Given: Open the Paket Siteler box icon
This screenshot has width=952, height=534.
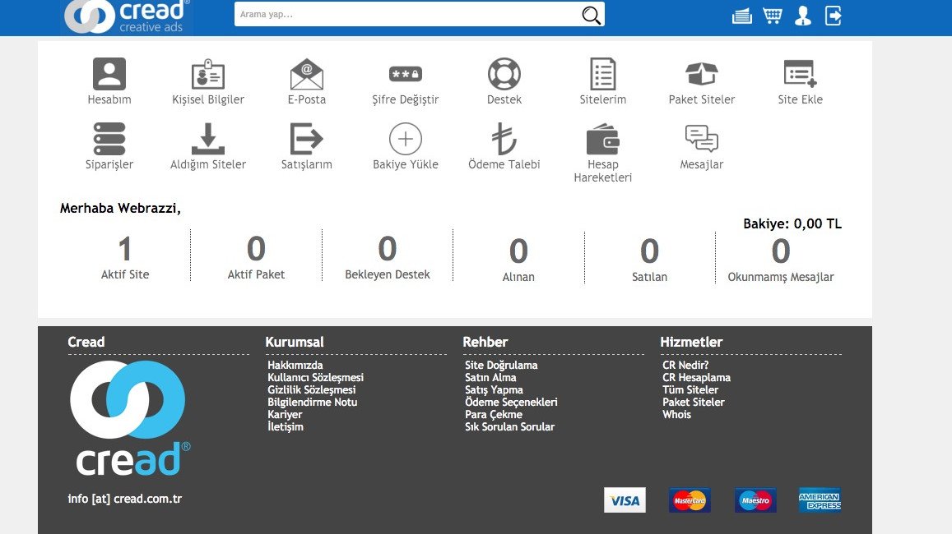Looking at the screenshot, I should (702, 74).
